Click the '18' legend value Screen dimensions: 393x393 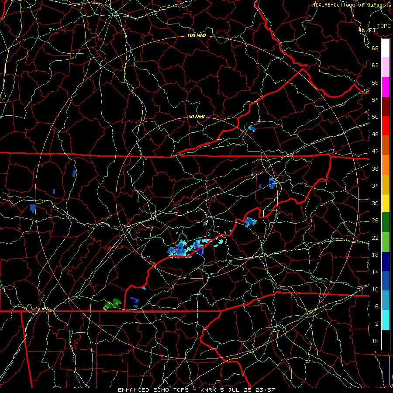click(375, 255)
